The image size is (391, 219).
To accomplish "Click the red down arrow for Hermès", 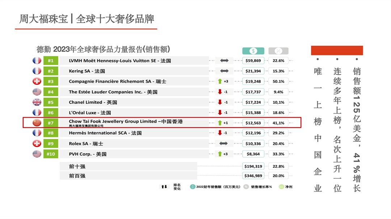I will (x=220, y=133).
